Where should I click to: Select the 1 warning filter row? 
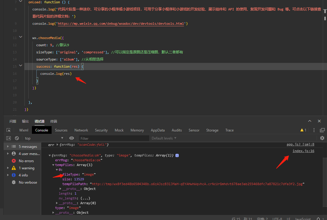click(x=22, y=168)
